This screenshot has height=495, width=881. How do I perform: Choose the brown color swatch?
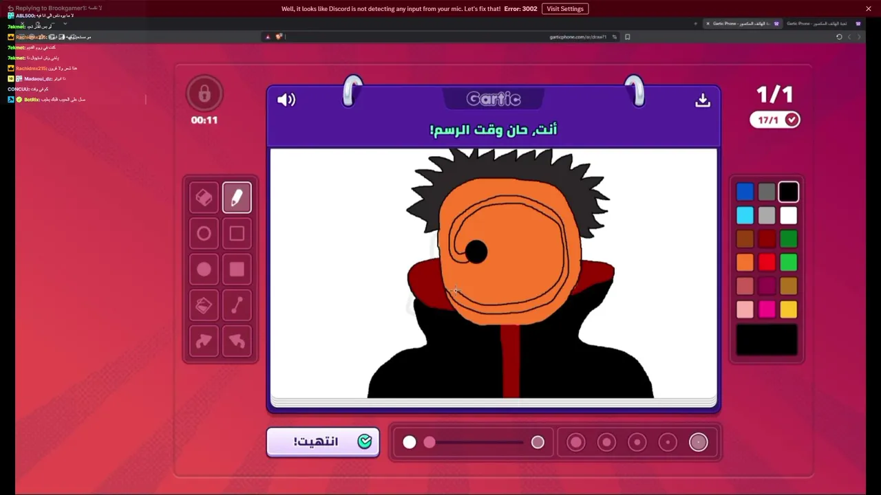[x=745, y=239]
